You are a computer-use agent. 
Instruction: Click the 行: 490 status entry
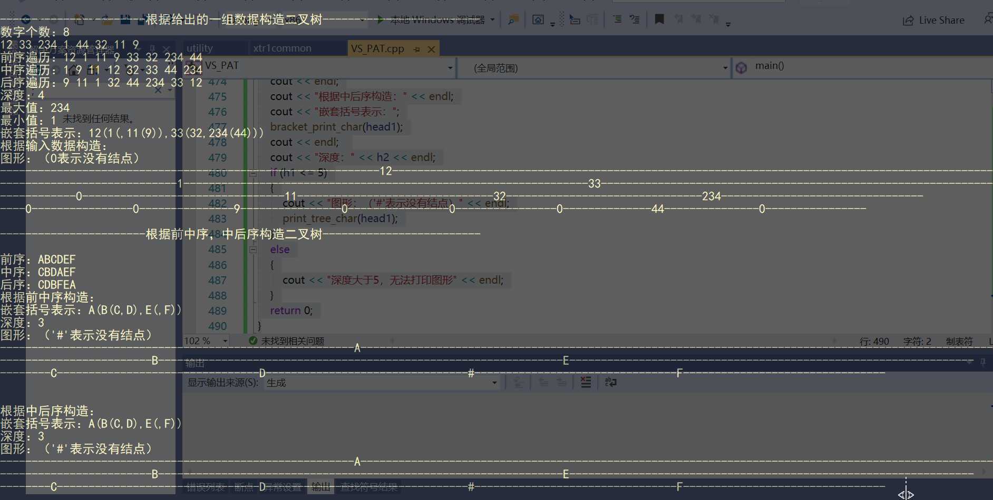click(874, 342)
